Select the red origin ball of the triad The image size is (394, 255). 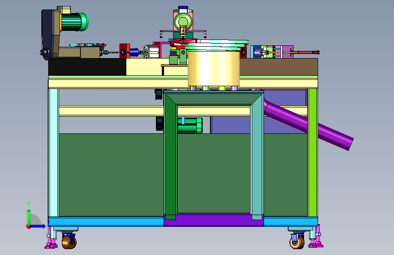coord(28,226)
